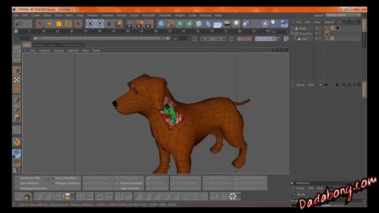This screenshot has height=213, width=379.
Task: Open the spline pen tools icon
Action: click(171, 24)
